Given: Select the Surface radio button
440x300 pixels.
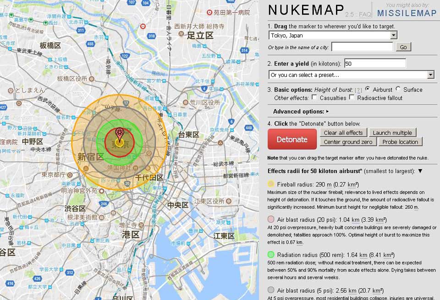Looking at the screenshot, I should tap(398, 89).
